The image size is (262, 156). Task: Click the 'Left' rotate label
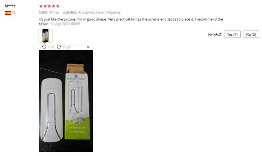click(51, 47)
